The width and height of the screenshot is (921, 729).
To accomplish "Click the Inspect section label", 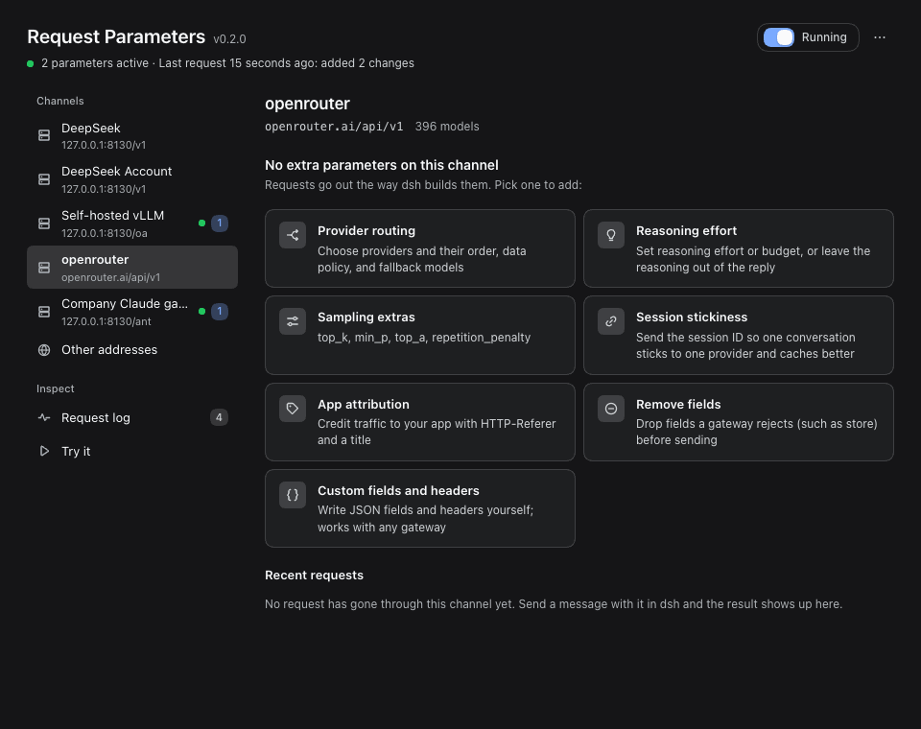I will 56,388.
